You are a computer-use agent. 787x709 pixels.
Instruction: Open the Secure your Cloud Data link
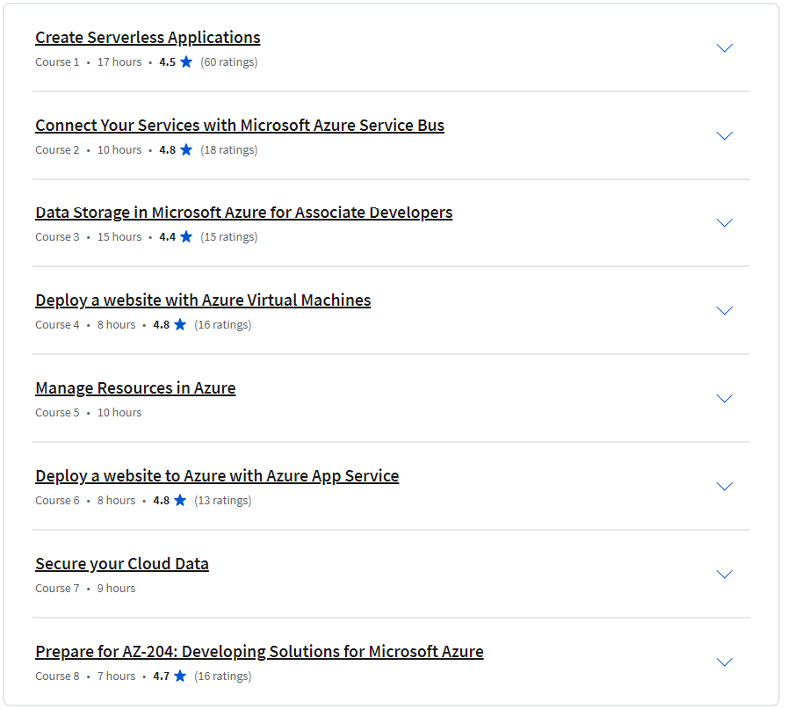click(122, 563)
